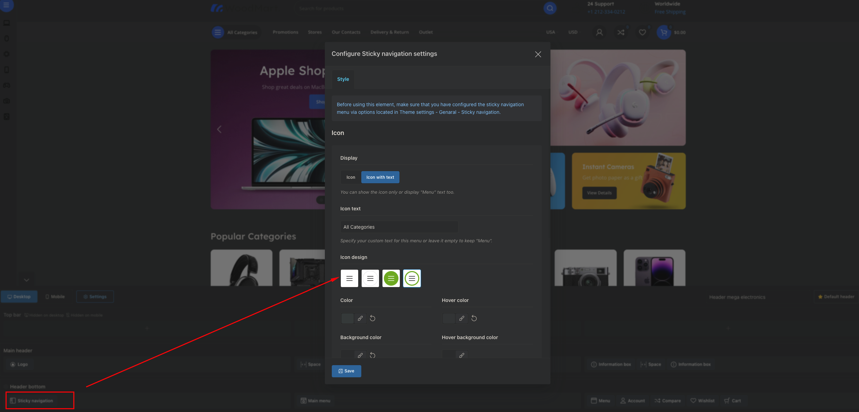Screen dimensions: 859x412
Task: Open the USA country selector
Action: point(550,32)
